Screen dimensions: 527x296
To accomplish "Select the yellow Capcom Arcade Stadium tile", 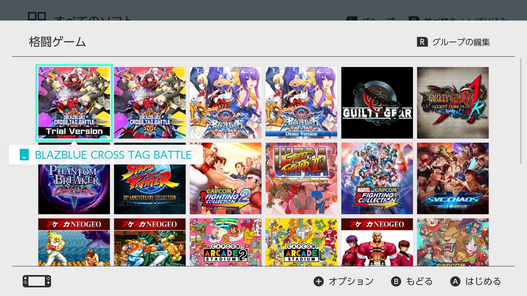I will coord(301,242).
